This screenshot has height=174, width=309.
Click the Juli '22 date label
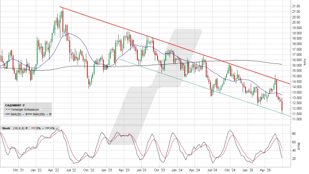point(71,170)
